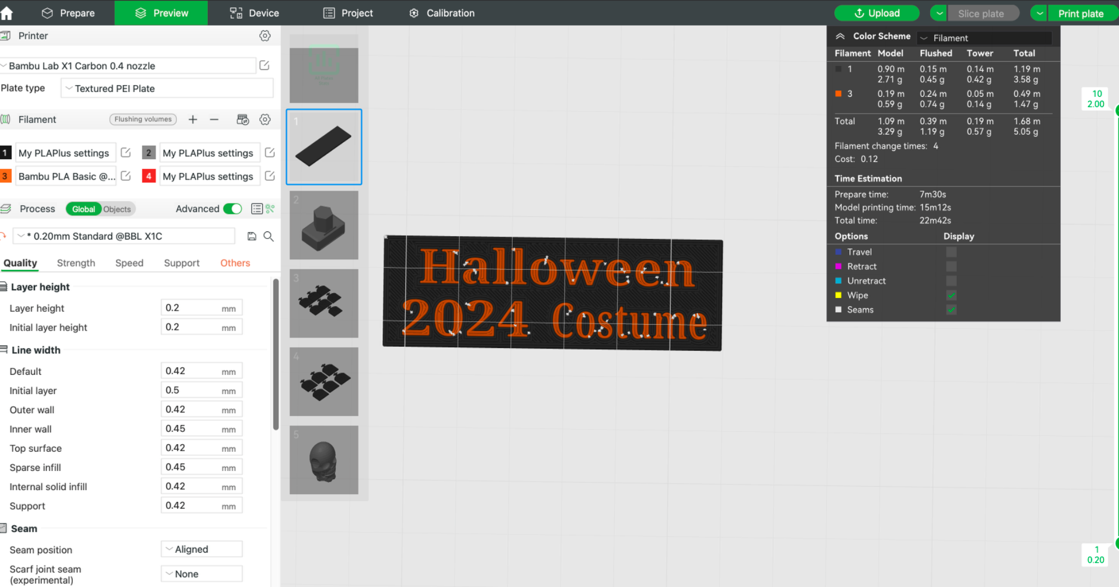Enable the Travel display checkbox

tap(951, 252)
